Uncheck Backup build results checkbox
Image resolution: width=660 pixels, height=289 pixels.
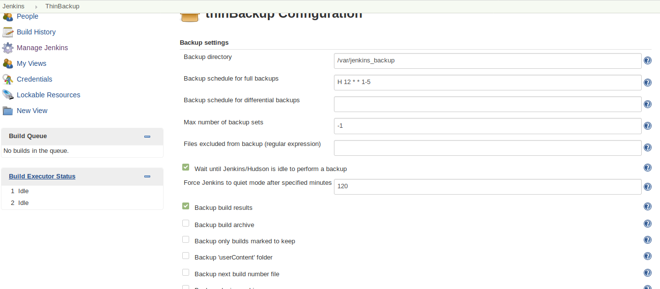[x=186, y=206]
